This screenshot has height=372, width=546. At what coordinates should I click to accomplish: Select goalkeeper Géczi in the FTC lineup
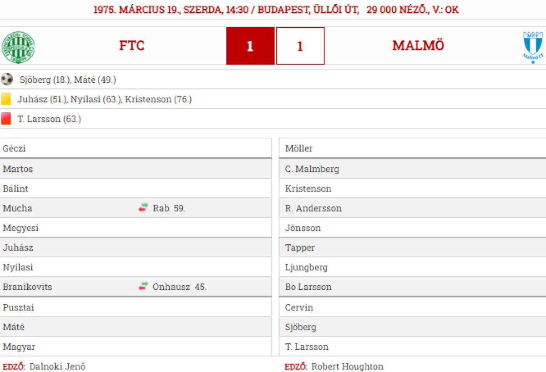(15, 149)
